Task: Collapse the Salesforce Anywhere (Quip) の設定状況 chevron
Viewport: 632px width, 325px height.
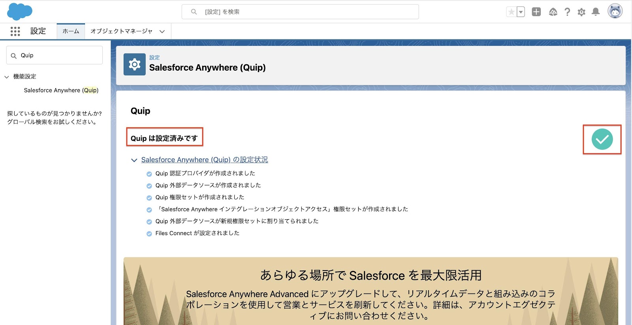Action: point(134,160)
